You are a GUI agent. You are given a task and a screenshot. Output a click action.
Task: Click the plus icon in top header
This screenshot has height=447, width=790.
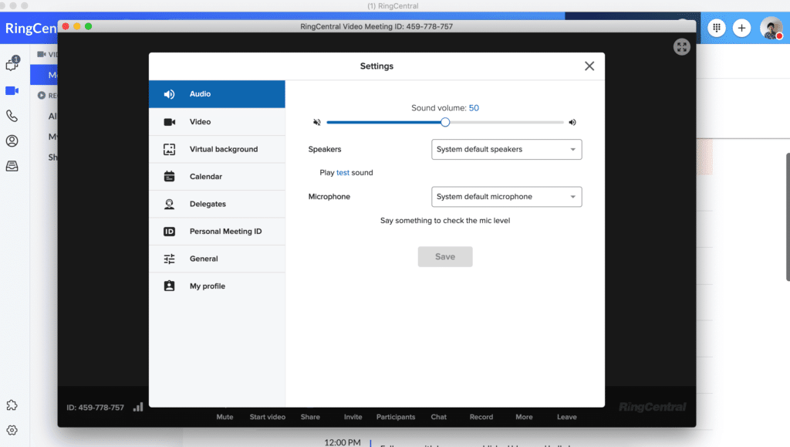coord(741,28)
